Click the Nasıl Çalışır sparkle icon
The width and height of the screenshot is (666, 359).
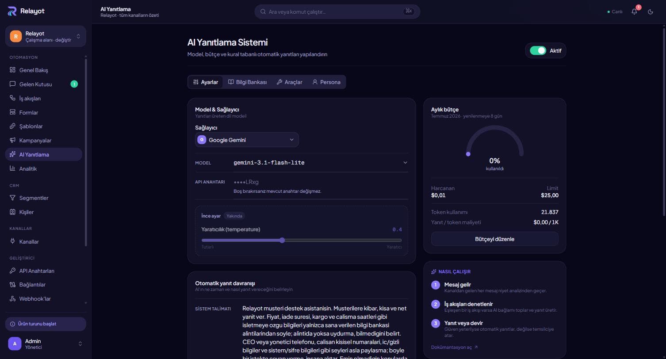434,271
